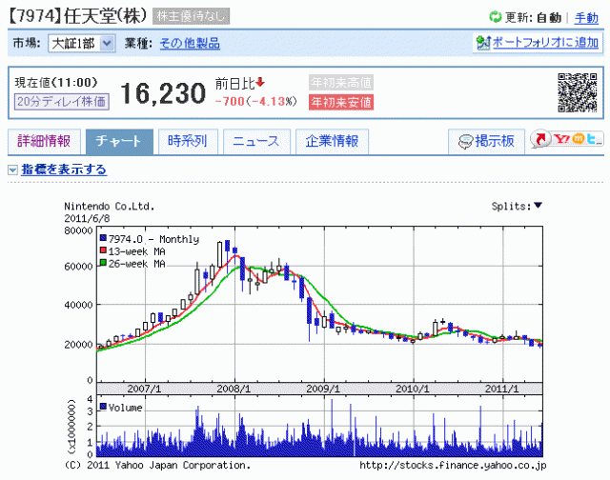The width and height of the screenshot is (610, 480).
Task: Click the 2011/1 time axis label
Action: click(502, 389)
